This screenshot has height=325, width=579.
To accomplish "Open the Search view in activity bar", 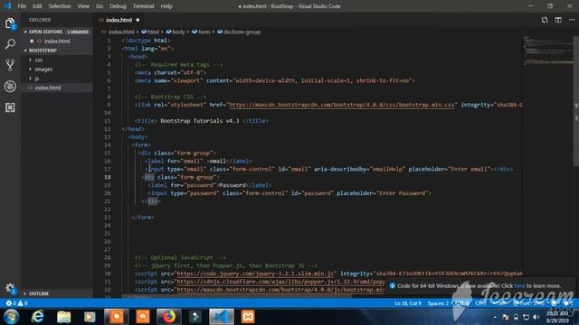I will 10,44.
